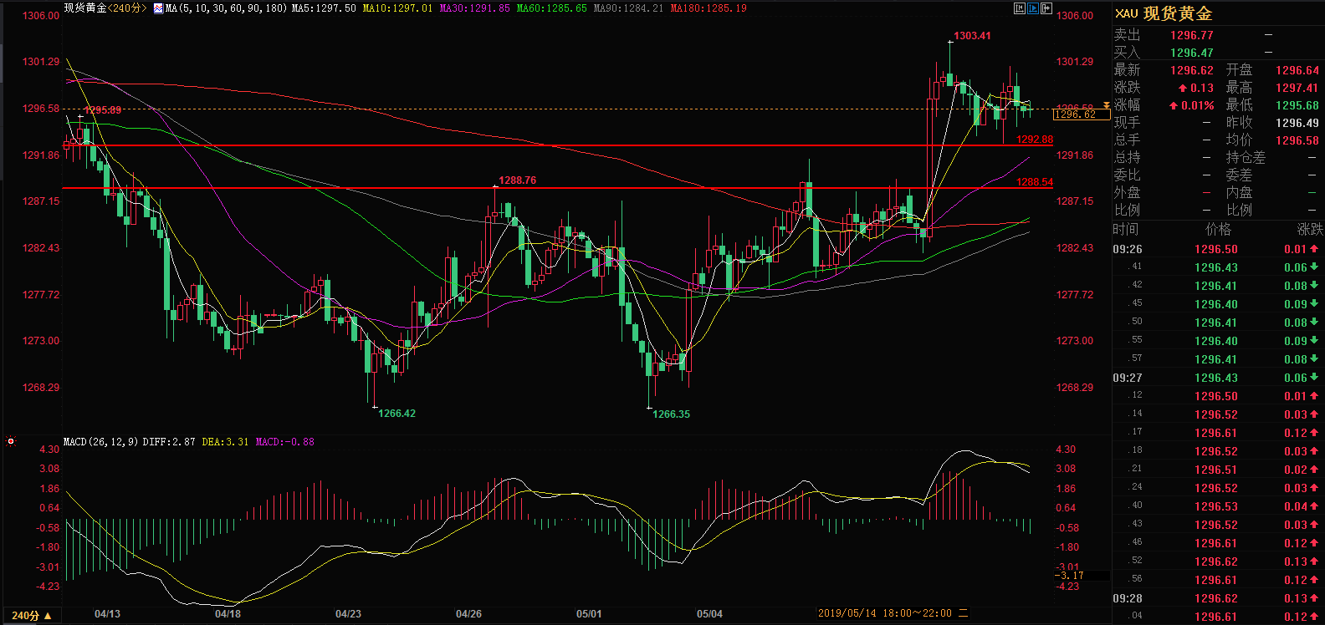Click the 2019/05/14 18:00~22:00 date range
This screenshot has width=1325, height=625.
point(885,613)
